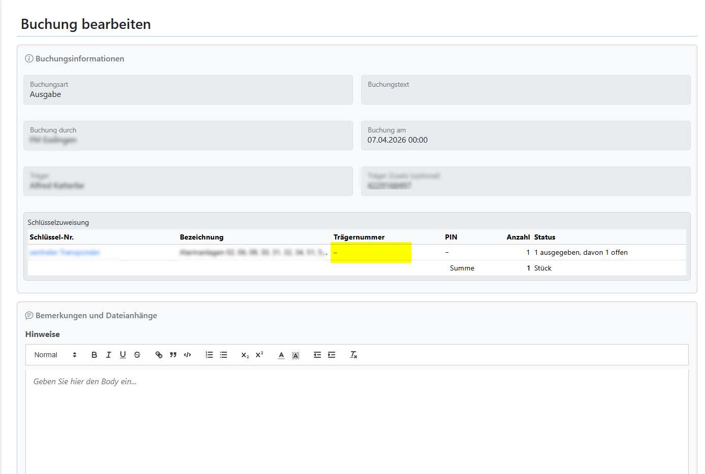Toggle italic formatting in the editor toolbar

(108, 355)
